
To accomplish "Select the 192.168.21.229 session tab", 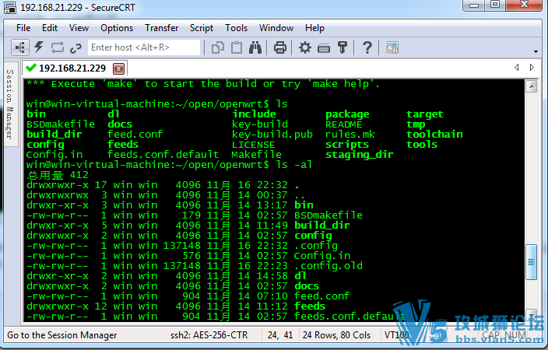I will coord(72,68).
